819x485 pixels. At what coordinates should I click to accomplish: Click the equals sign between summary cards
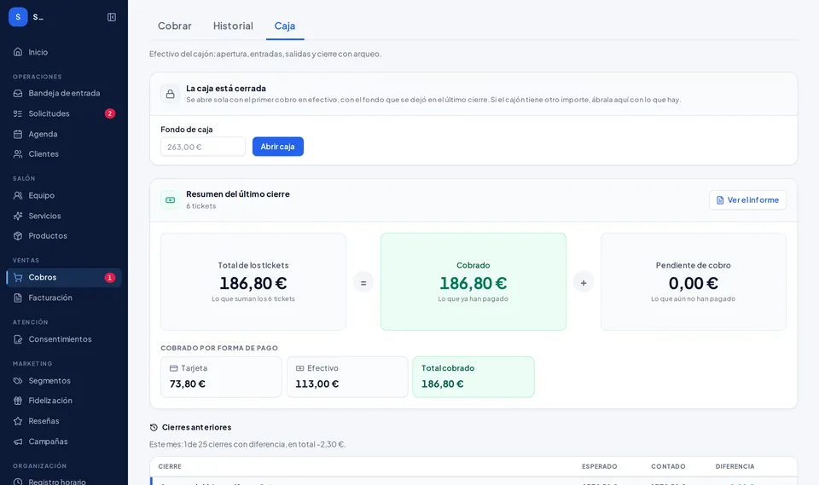pos(363,283)
